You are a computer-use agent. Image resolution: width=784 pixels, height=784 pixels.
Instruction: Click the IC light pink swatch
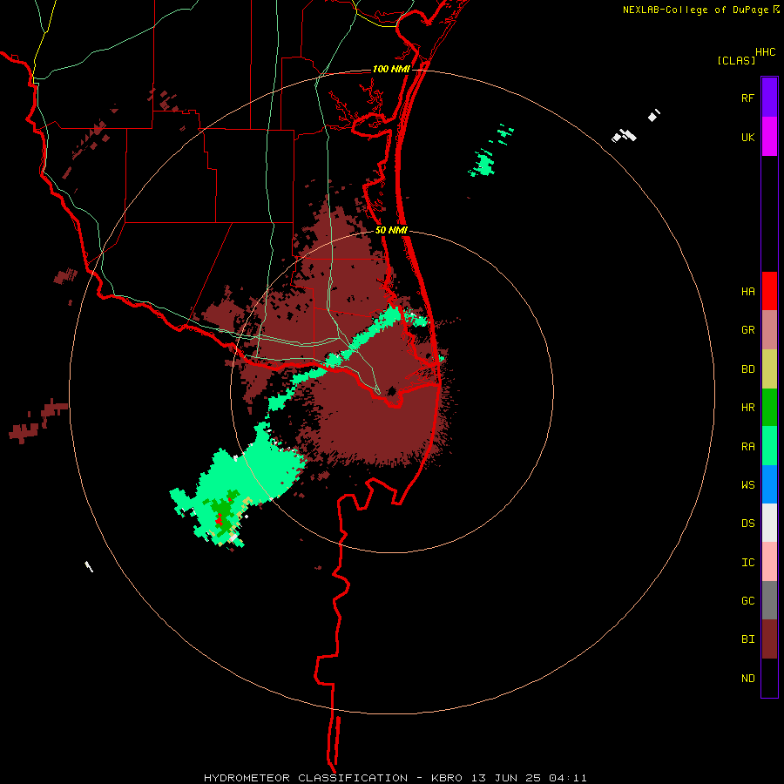click(x=769, y=562)
